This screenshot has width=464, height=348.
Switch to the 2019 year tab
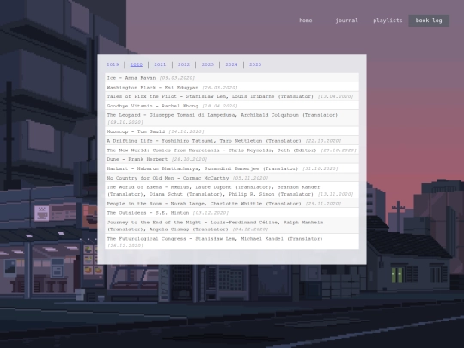tap(113, 64)
